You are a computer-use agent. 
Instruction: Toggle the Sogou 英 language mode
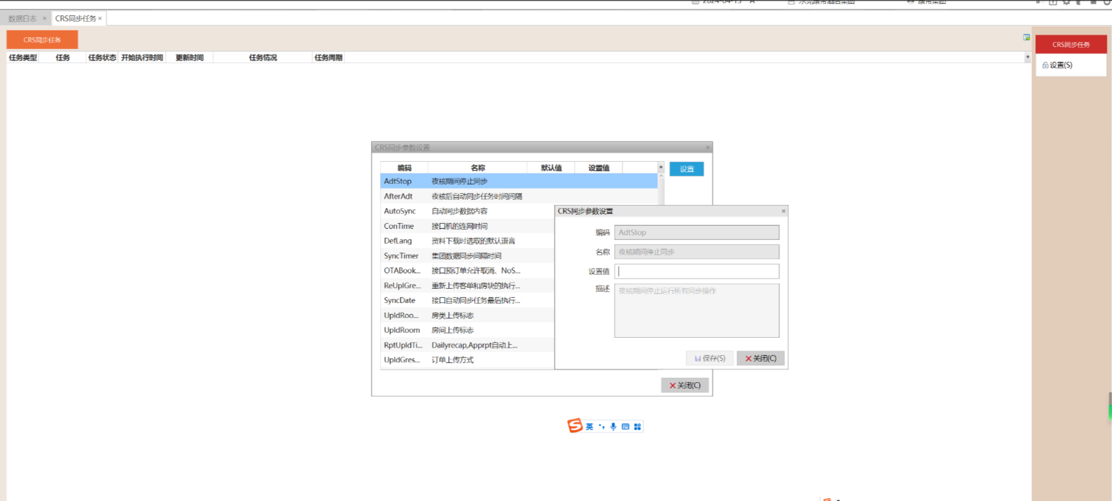589,427
